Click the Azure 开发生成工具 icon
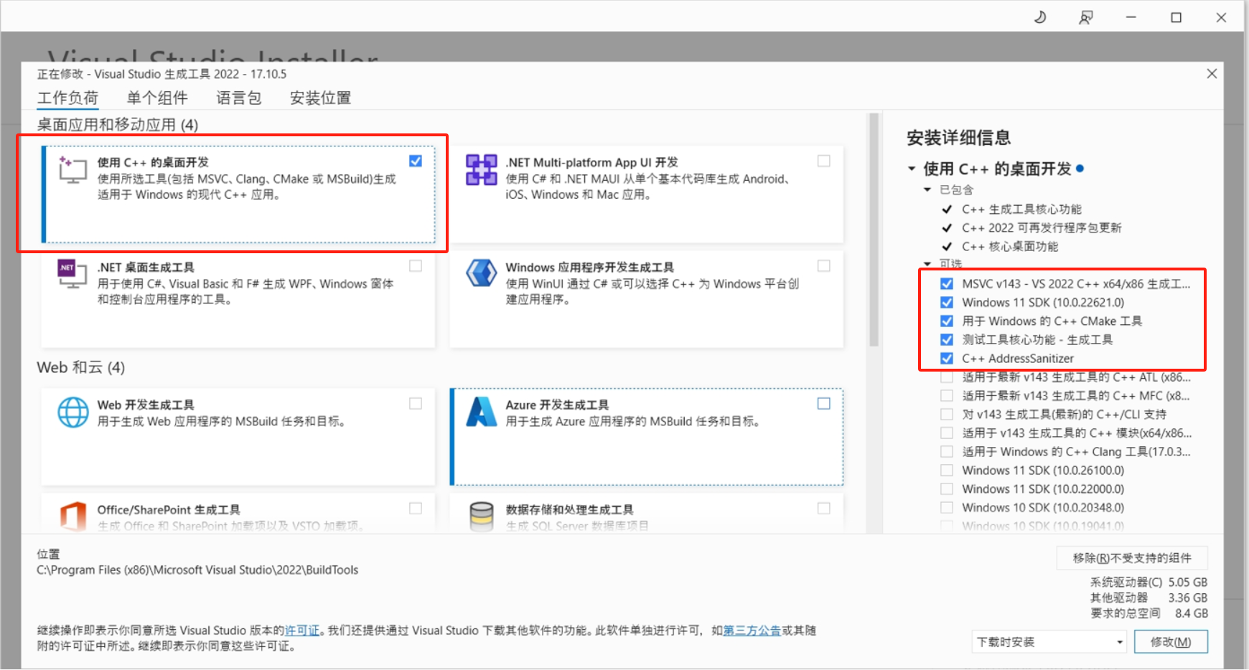The image size is (1249, 670). pyautogui.click(x=481, y=412)
